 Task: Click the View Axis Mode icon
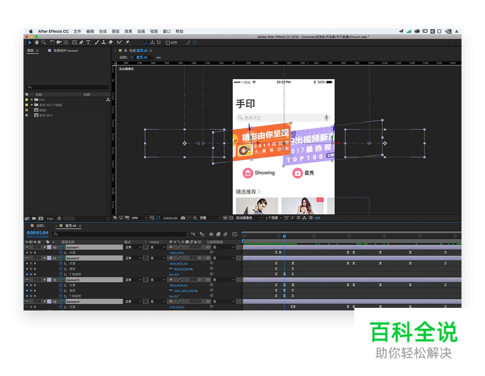click(159, 42)
